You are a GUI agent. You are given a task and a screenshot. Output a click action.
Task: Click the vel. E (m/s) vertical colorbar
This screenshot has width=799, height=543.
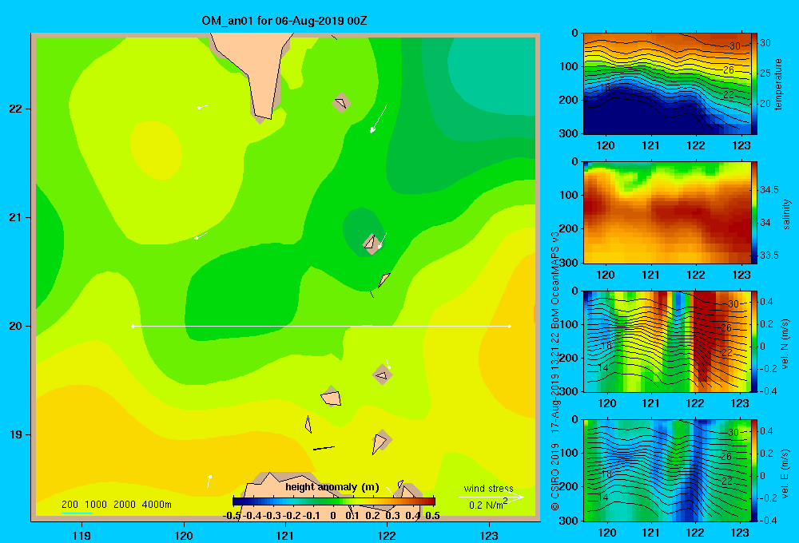click(754, 470)
